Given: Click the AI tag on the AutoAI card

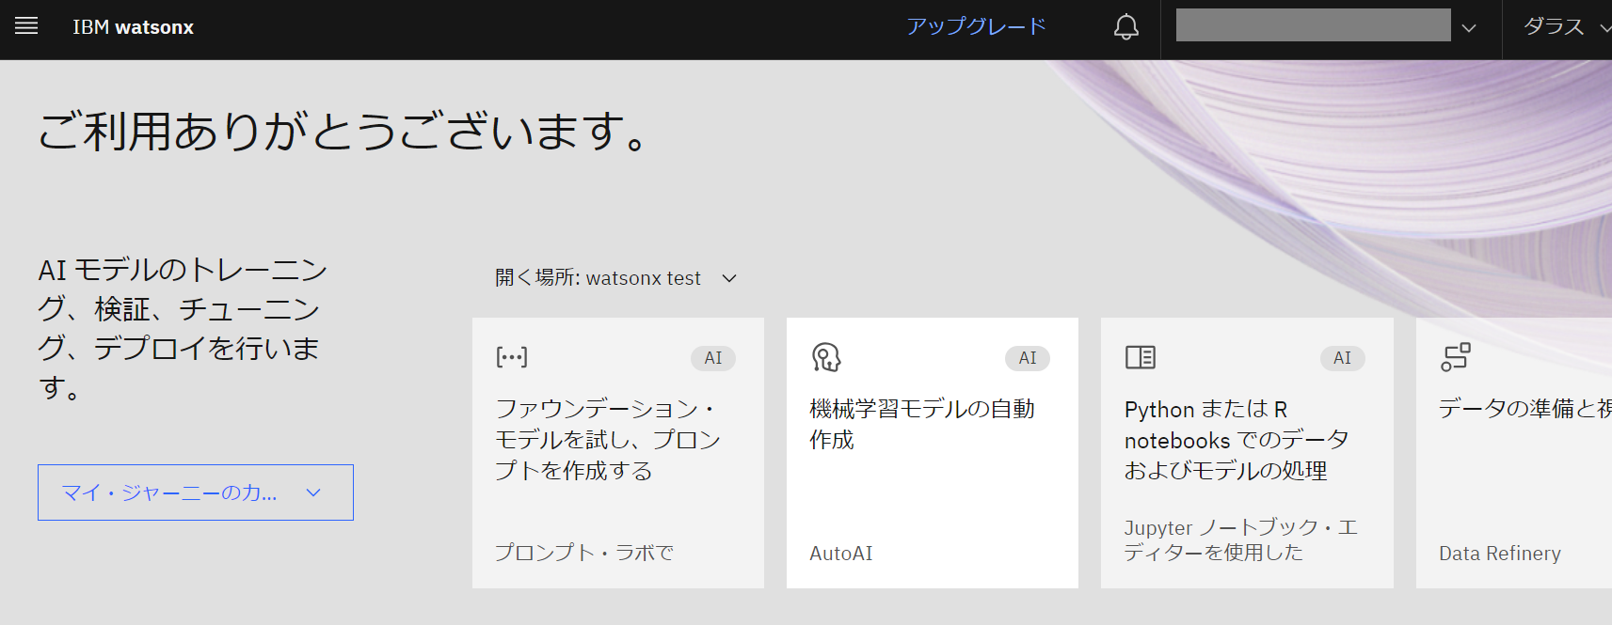Looking at the screenshot, I should click(x=1027, y=358).
